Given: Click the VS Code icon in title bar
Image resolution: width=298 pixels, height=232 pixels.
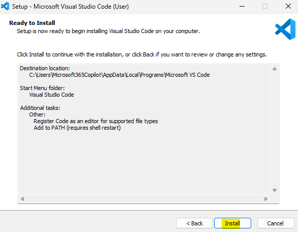Looking at the screenshot, I should [5, 6].
